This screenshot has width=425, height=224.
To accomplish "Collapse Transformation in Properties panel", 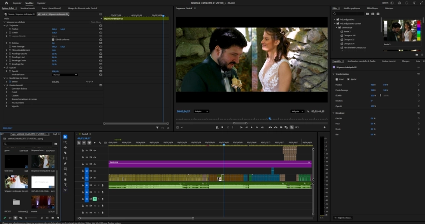I will pyautogui.click(x=334, y=74).
